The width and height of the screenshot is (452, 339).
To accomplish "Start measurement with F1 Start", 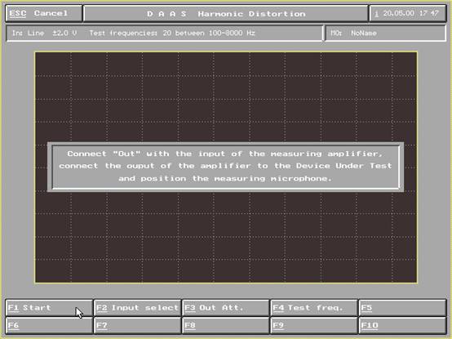I will coord(49,308).
